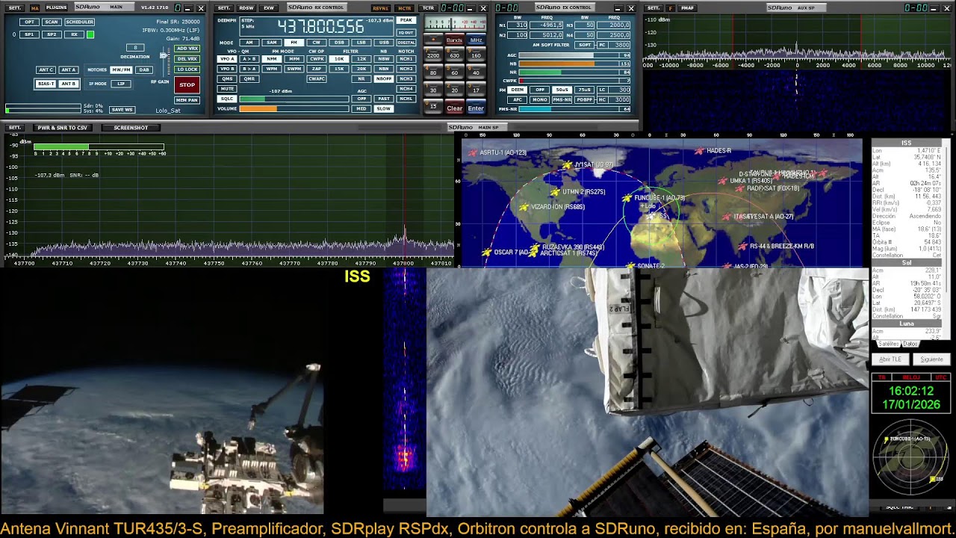Viewport: 956px width, 538px height.
Task: Click Siguiente button in Orbitron
Action: tap(931, 359)
